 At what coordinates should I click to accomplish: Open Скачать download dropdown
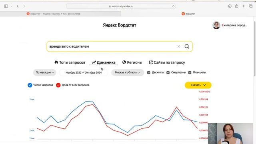[198, 85]
